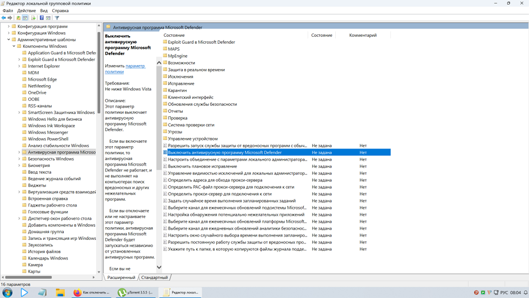Open the Вид menu
The height and width of the screenshot is (298, 529).
(44, 10)
